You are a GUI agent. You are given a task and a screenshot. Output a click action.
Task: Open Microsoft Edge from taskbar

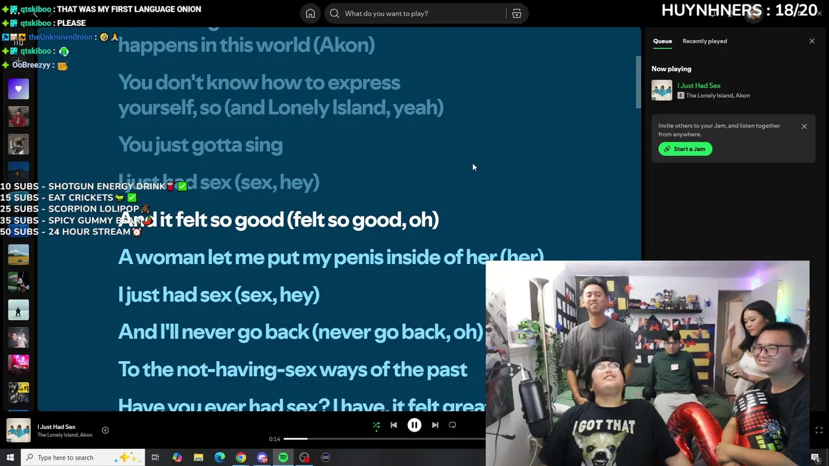[220, 458]
